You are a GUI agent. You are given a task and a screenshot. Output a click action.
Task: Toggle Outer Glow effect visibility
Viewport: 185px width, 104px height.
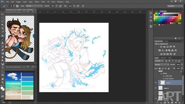[164, 76]
